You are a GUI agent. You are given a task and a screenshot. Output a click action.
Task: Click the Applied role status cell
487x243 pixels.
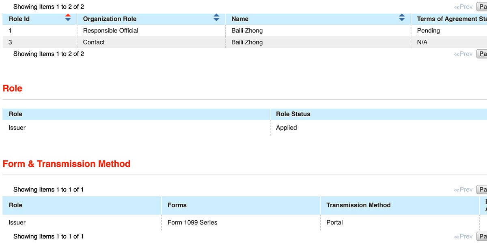tap(287, 128)
